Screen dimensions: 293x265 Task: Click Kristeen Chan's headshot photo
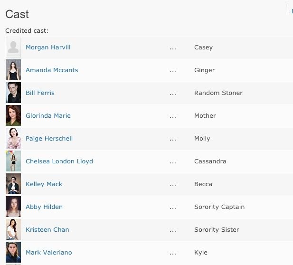(x=13, y=230)
